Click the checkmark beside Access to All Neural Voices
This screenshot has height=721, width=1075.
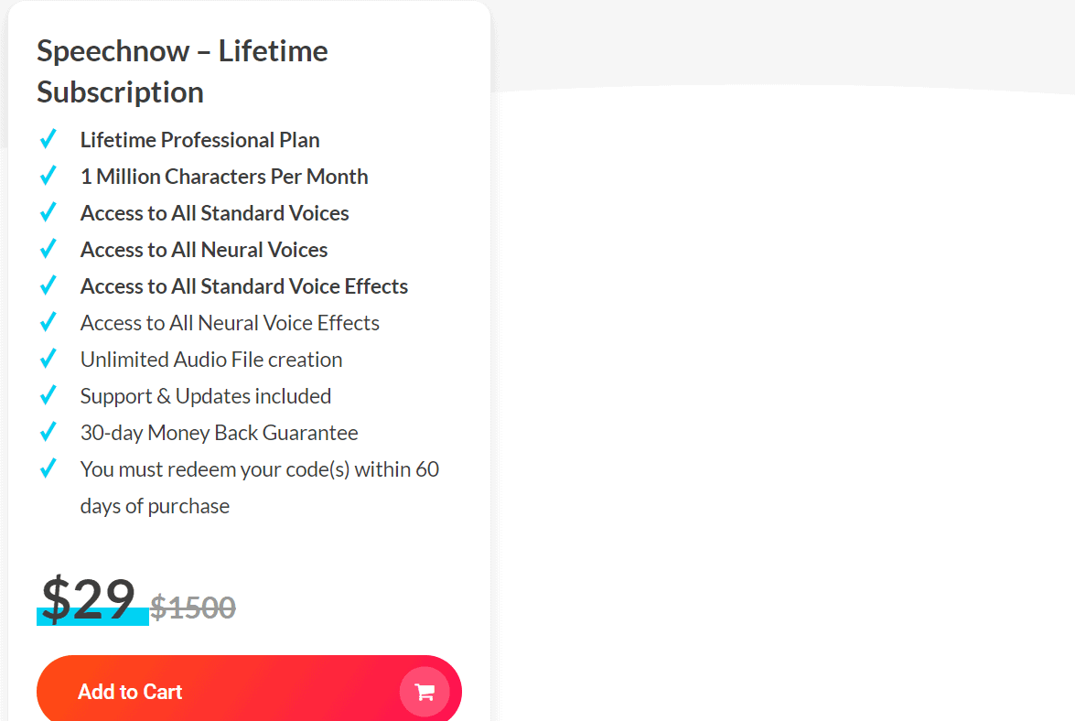point(48,248)
